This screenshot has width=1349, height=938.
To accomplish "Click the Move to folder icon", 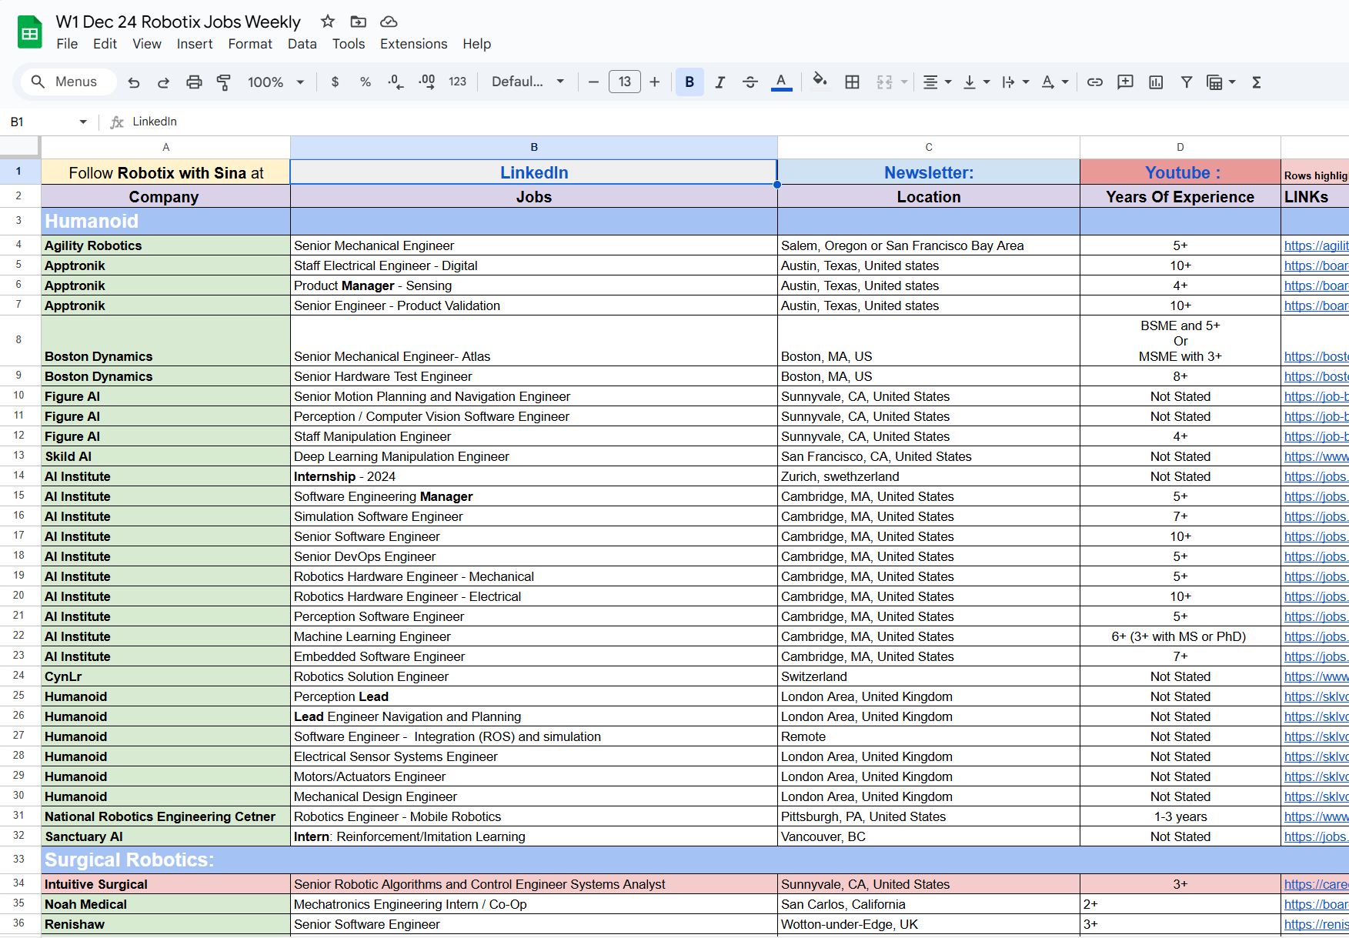I will pos(358,22).
